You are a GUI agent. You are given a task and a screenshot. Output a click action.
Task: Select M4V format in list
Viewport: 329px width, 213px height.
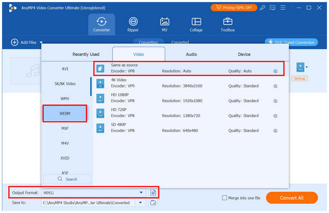click(65, 143)
